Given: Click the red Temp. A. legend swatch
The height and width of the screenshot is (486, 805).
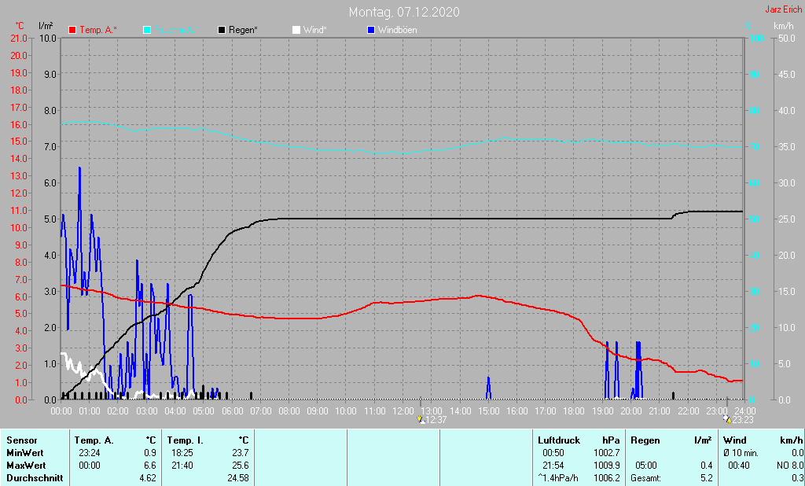Looking at the screenshot, I should point(72,31).
